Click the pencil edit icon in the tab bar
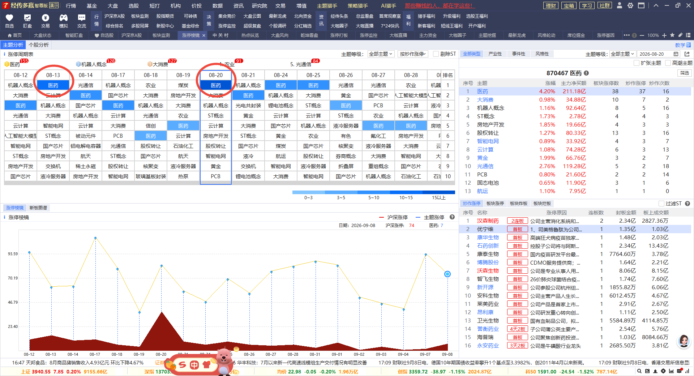 pyautogui.click(x=680, y=35)
